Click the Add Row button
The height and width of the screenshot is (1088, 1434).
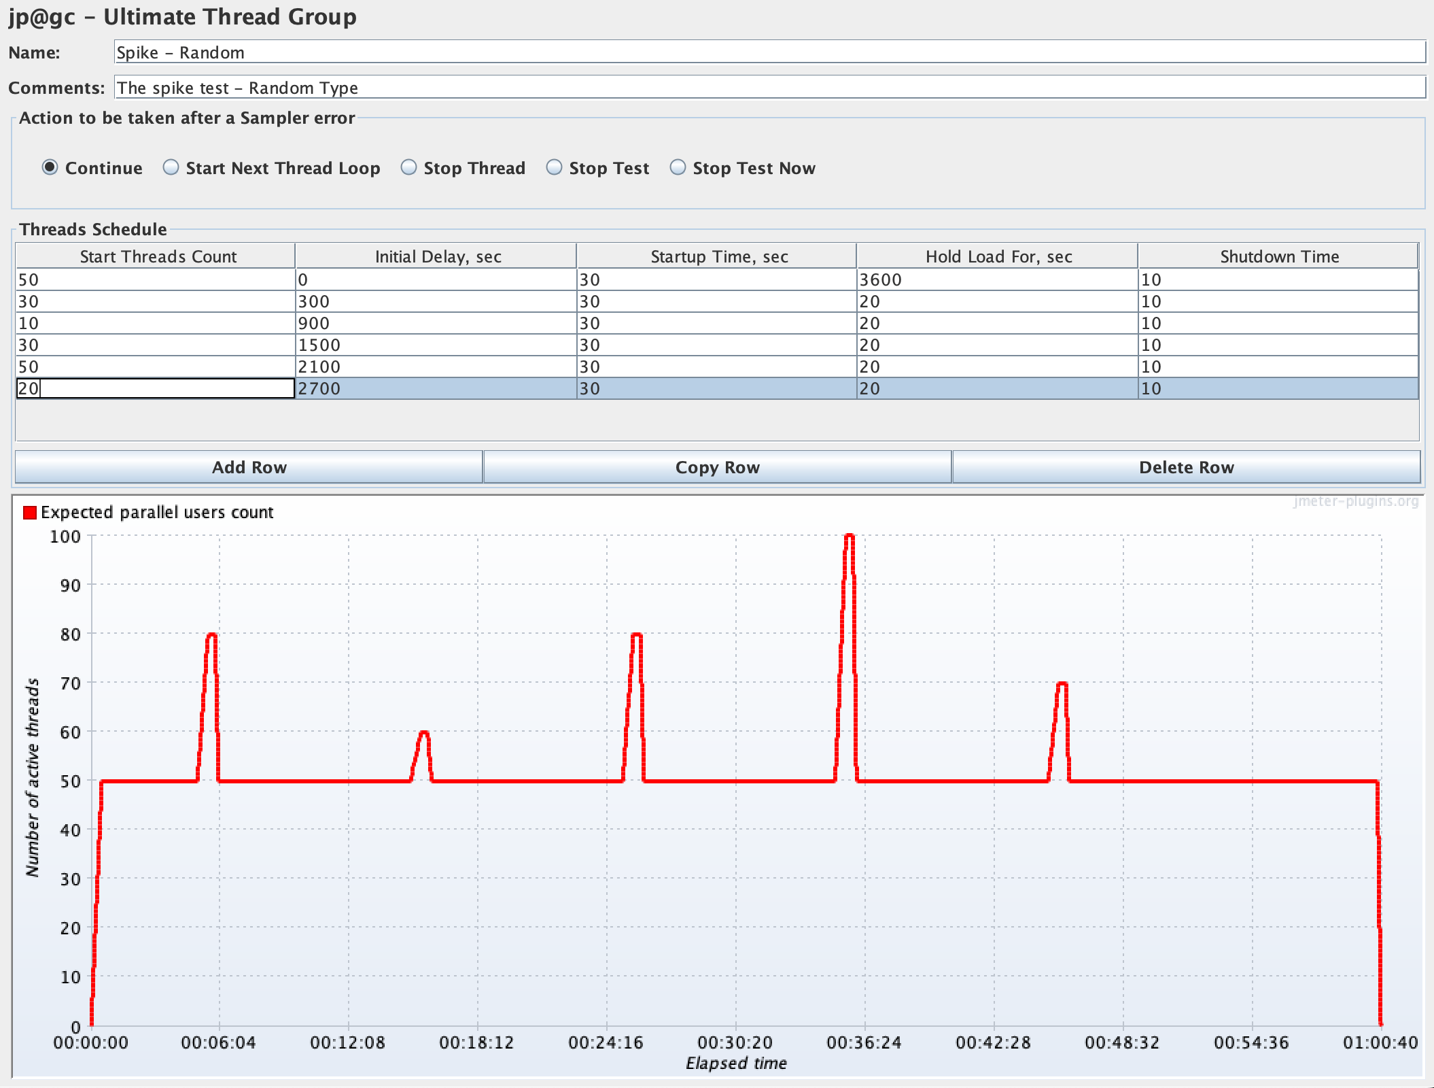[x=249, y=467]
